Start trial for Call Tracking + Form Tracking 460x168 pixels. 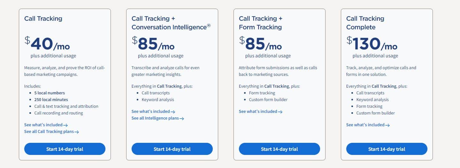pos(280,149)
